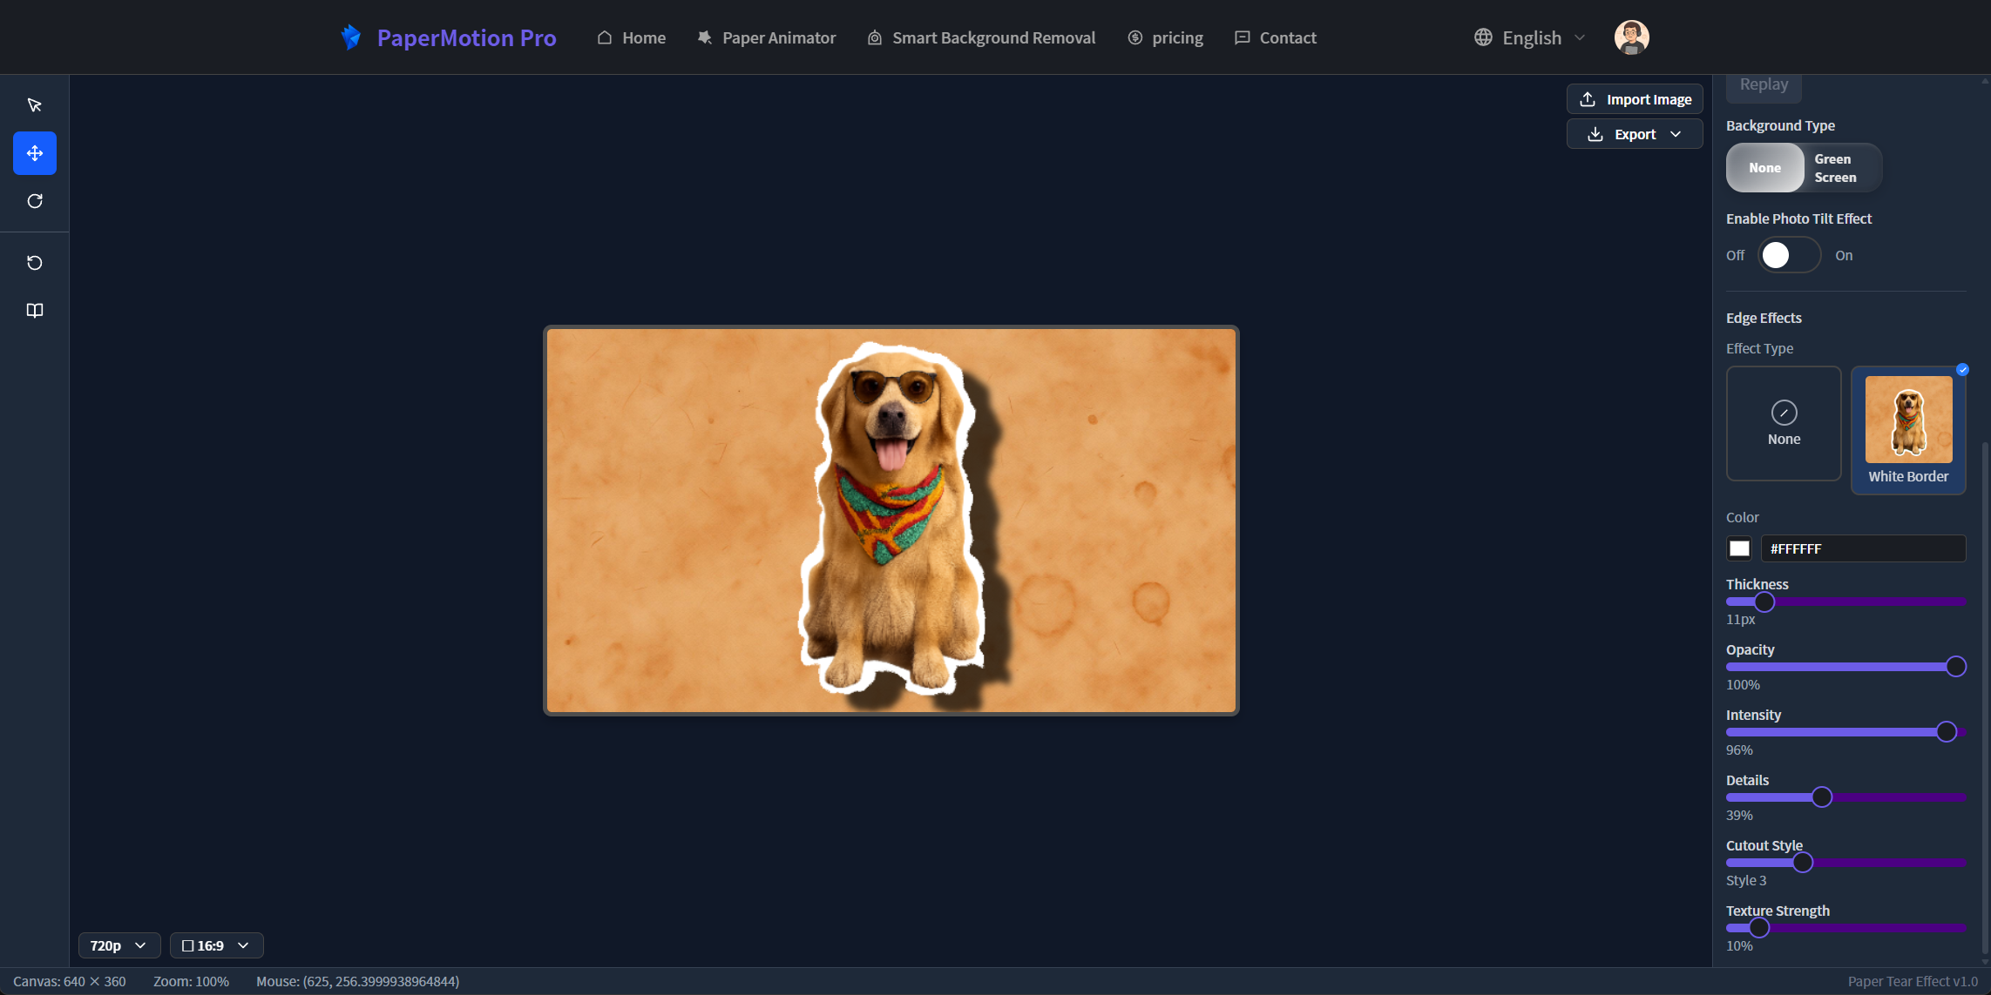Open the 720p resolution dropdown

[119, 945]
